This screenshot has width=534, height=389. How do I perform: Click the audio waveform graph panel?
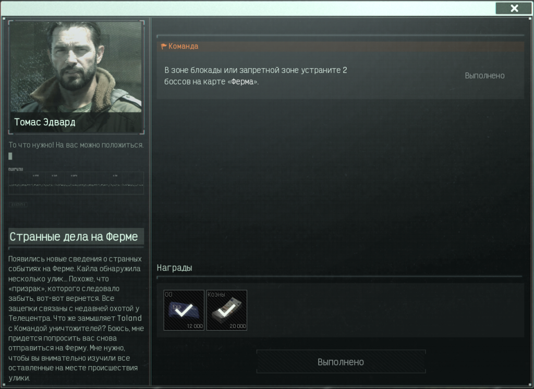76,183
